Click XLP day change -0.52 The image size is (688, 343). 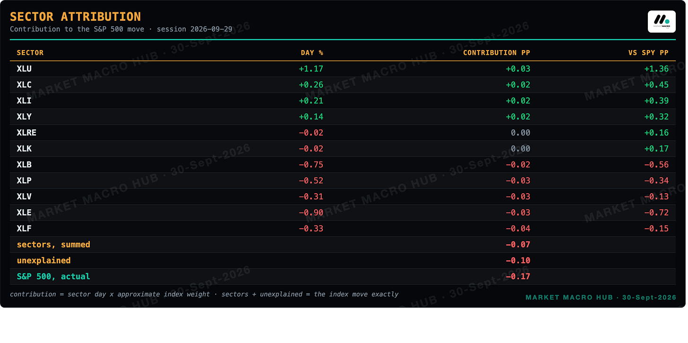(x=311, y=181)
